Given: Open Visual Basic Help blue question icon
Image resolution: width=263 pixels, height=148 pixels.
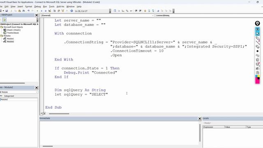Looking at the screenshot, I should [x=72, y=11].
